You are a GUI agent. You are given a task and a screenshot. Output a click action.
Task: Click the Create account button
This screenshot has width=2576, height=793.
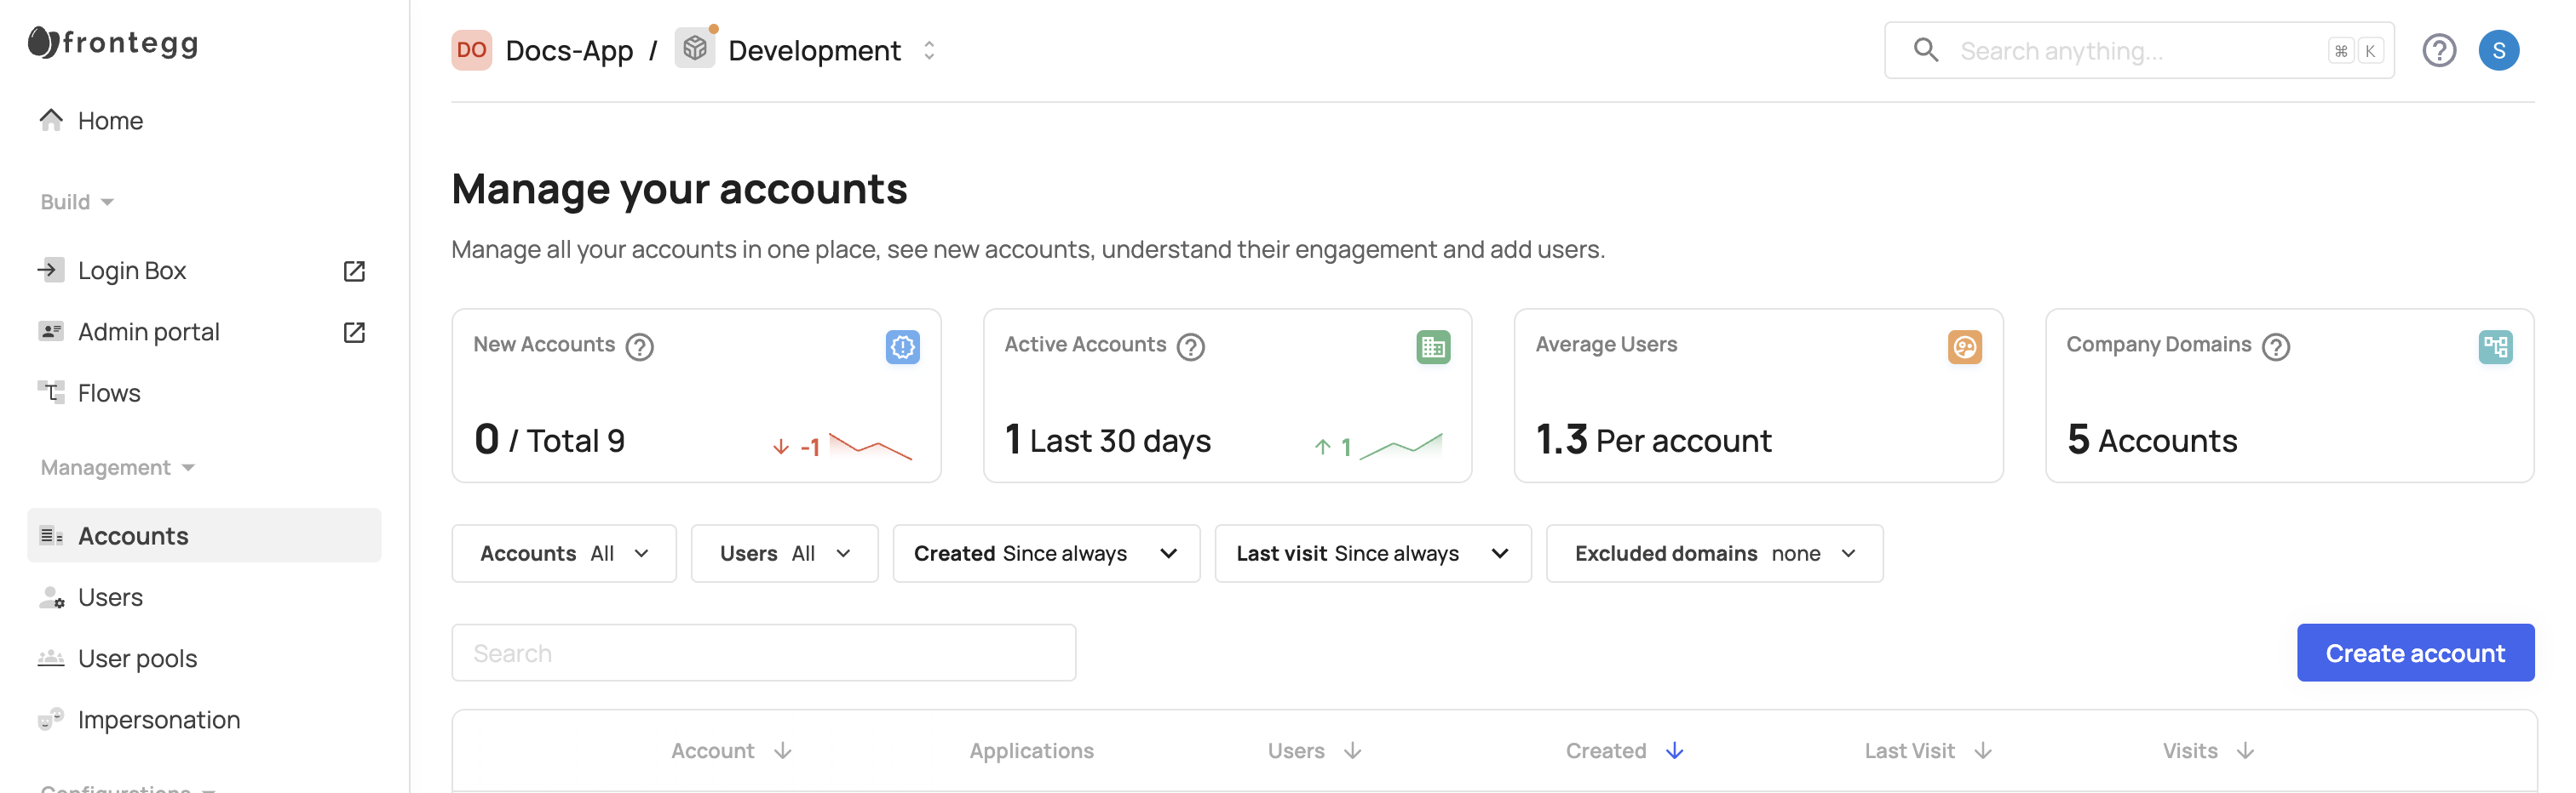tap(2414, 653)
